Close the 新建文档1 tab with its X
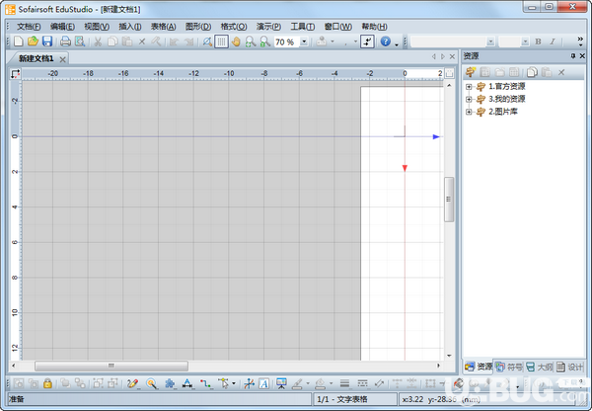592x411 pixels. 63,59
